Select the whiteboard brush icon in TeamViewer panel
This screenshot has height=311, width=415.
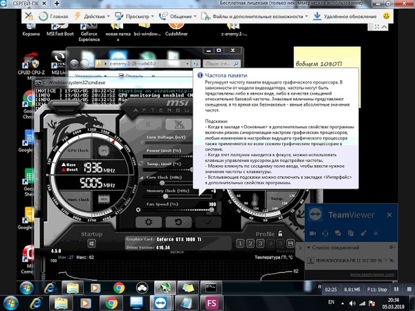[363, 234]
